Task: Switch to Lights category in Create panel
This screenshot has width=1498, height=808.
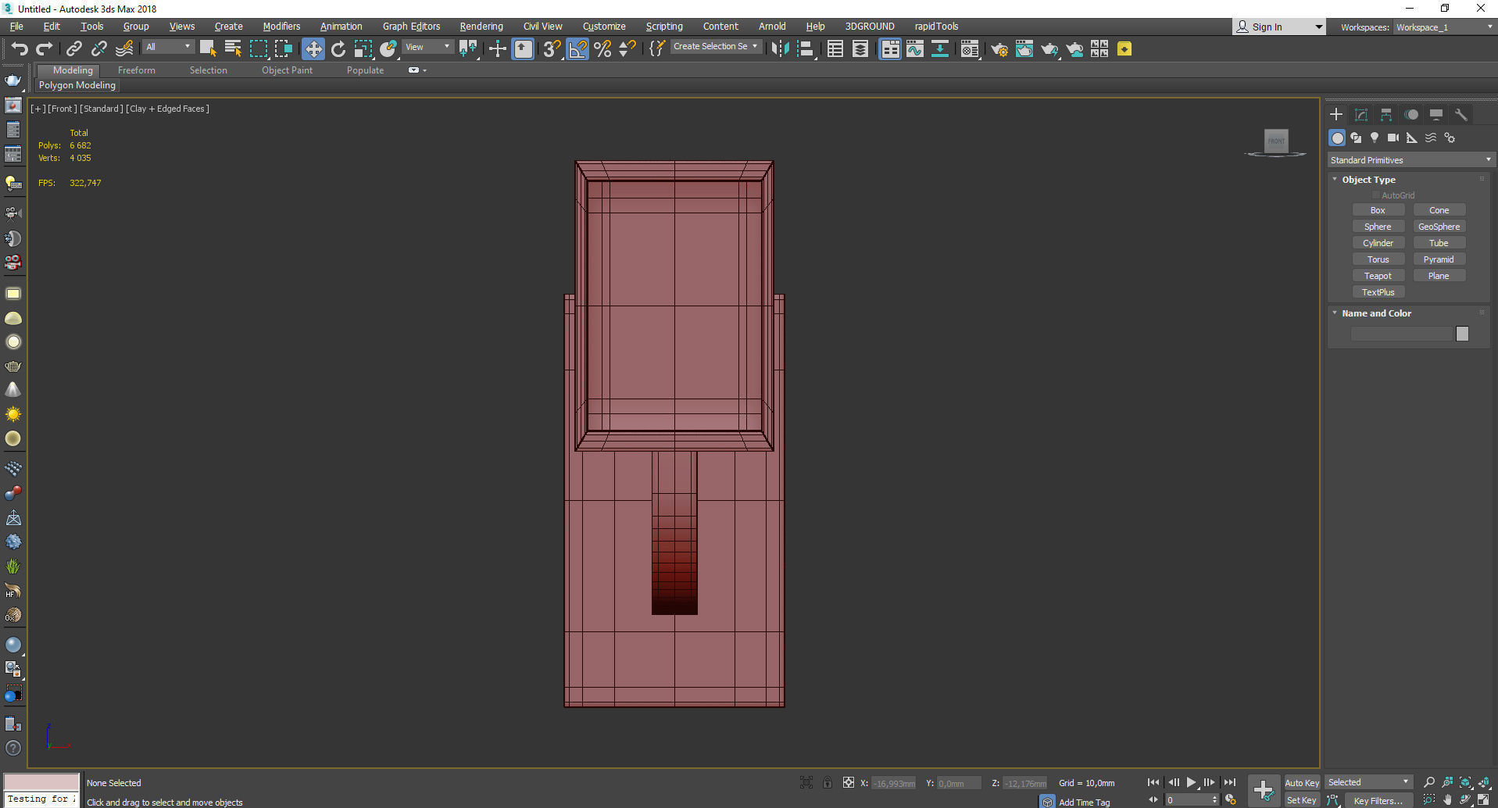Action: tap(1374, 138)
